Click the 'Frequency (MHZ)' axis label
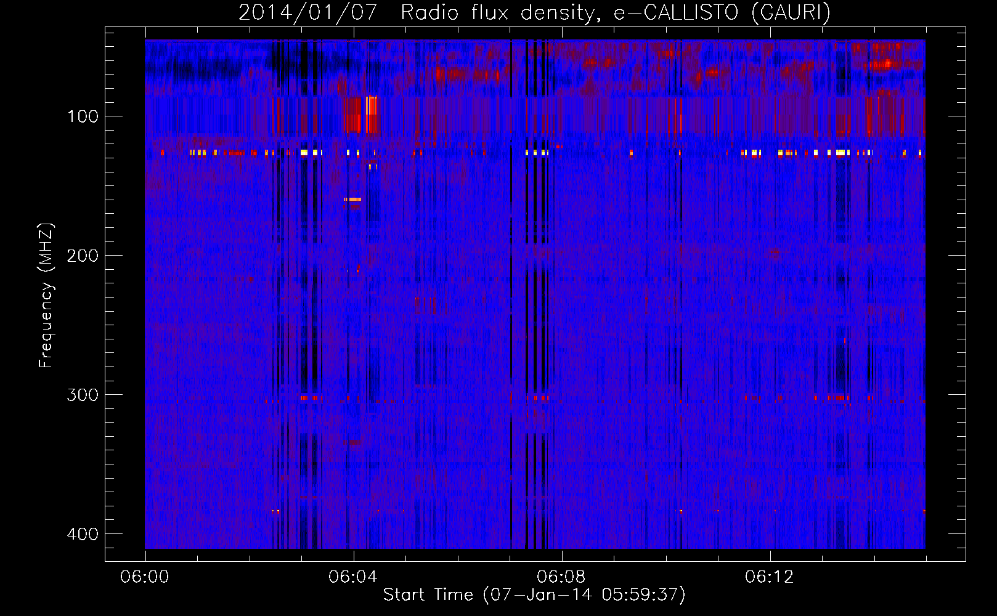 pyautogui.click(x=46, y=296)
